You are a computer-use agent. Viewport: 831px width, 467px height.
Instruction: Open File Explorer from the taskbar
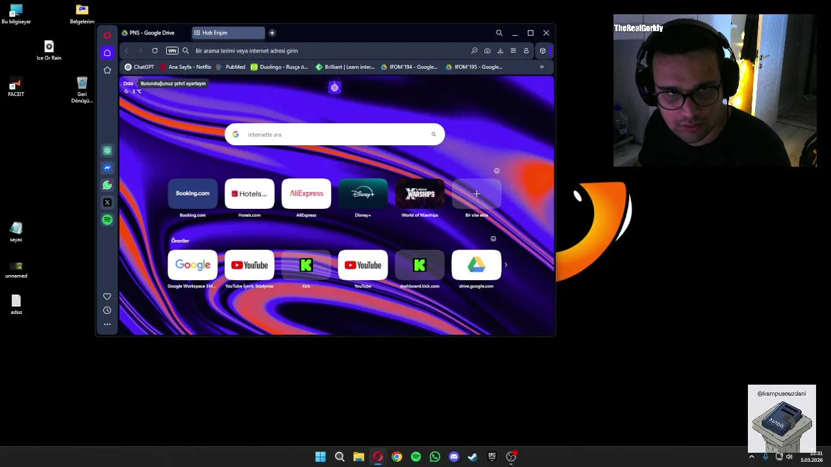(x=358, y=457)
